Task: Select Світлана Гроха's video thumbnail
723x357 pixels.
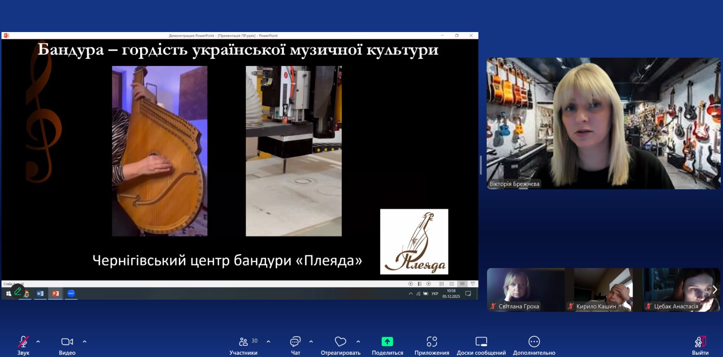Action: (x=526, y=290)
